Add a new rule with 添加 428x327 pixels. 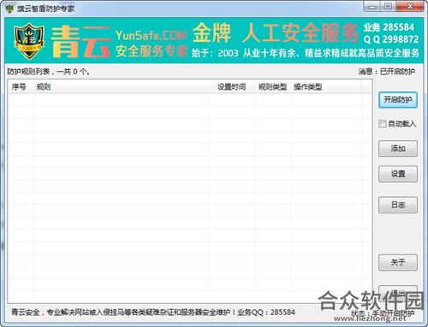pyautogui.click(x=398, y=149)
